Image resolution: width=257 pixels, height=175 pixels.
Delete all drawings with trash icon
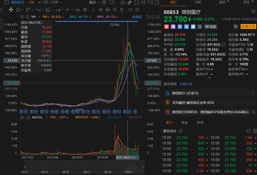click(122, 10)
